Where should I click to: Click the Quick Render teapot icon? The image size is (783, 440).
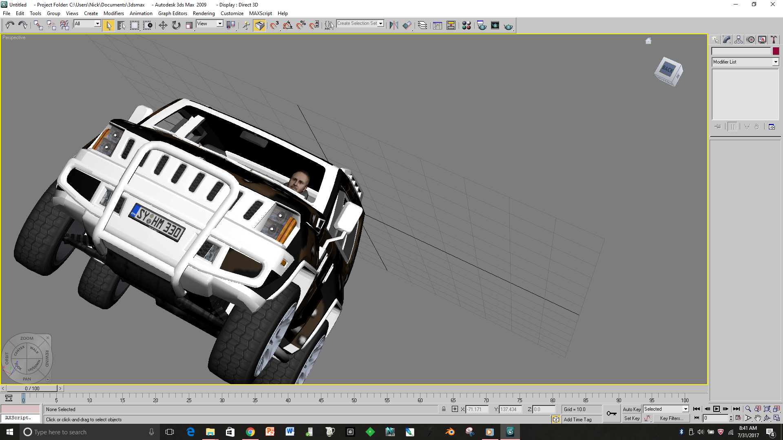(508, 26)
